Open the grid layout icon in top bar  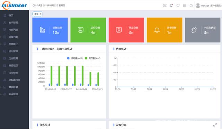click(165, 6)
